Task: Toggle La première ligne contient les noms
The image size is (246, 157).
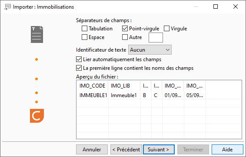Action: [79, 68]
